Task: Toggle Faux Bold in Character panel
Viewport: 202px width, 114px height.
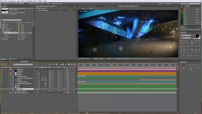Action: 183,55
